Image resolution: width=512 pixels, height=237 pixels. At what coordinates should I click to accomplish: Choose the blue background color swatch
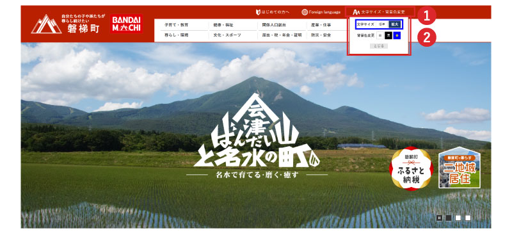(x=397, y=35)
